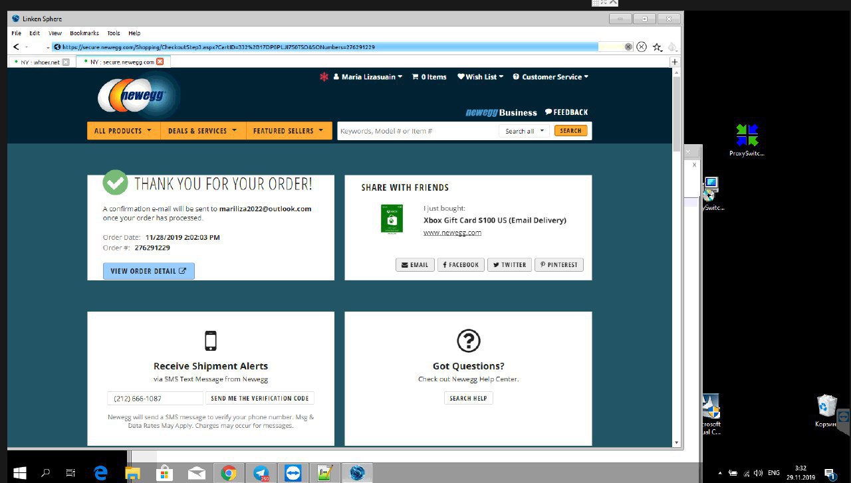Click the ENG language indicator in tray
Screen dimensions: 851x483
click(x=774, y=473)
